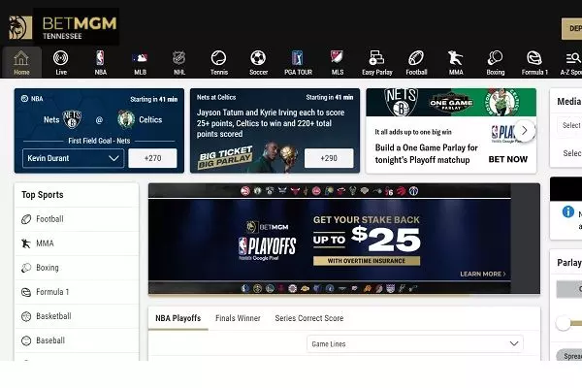Select the MLB sport icon
The height and width of the screenshot is (388, 582).
coord(140,63)
